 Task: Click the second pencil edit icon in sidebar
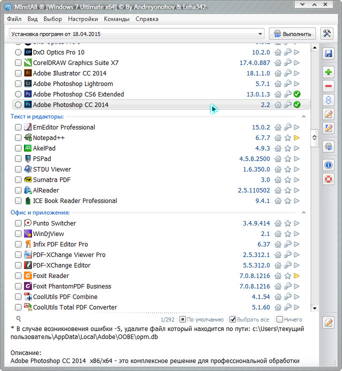click(x=328, y=128)
